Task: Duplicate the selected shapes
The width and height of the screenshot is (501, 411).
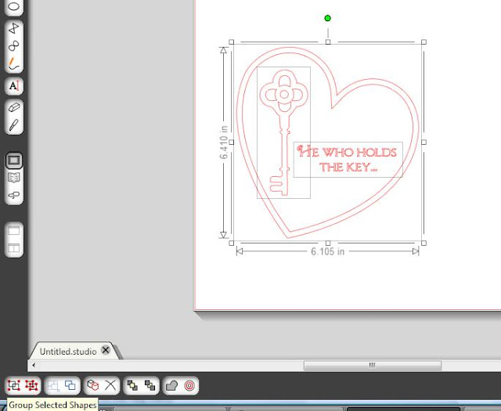Action: coord(70,385)
